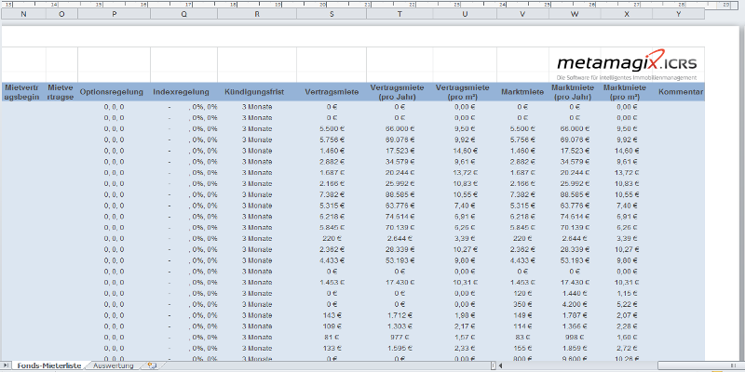Image resolution: width=745 pixels, height=372 pixels.
Task: Click cell 14,60 € in column U
Action: coord(465,151)
